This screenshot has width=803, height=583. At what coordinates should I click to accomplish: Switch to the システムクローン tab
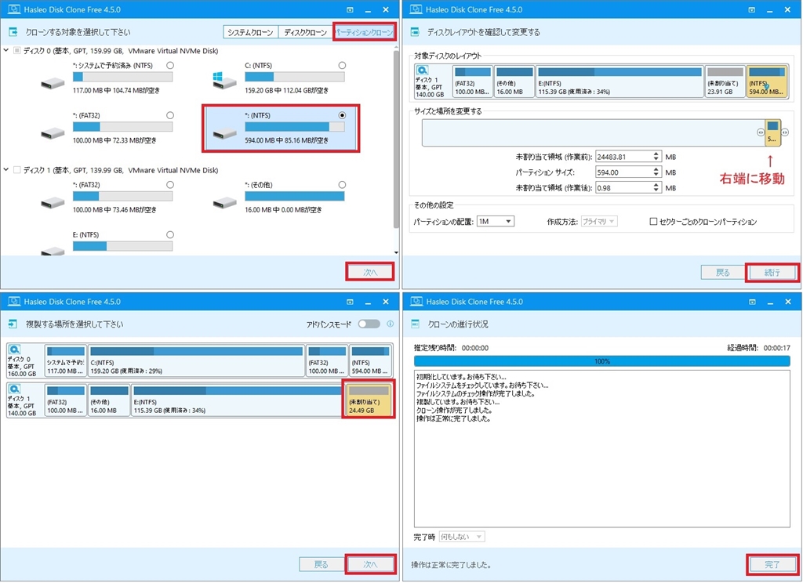pos(250,32)
